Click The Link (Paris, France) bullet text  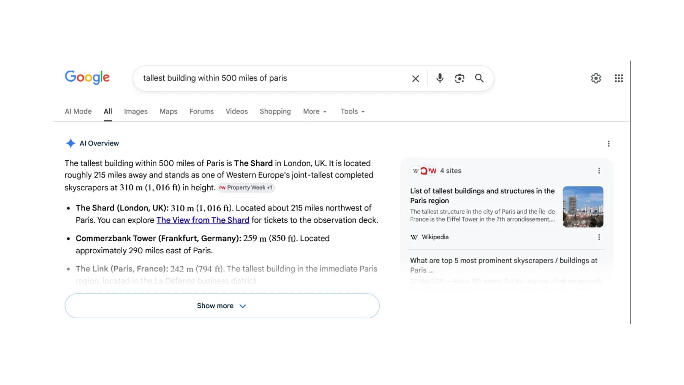[227, 275]
